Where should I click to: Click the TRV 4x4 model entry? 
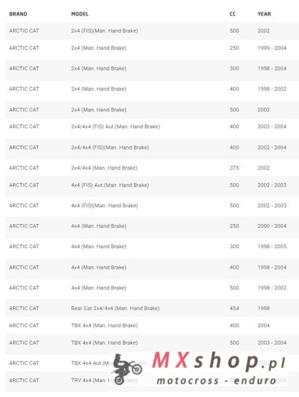point(105,380)
